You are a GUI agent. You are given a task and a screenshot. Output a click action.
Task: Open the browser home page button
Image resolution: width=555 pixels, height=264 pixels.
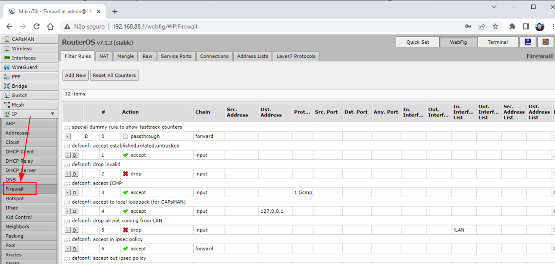tap(50, 26)
